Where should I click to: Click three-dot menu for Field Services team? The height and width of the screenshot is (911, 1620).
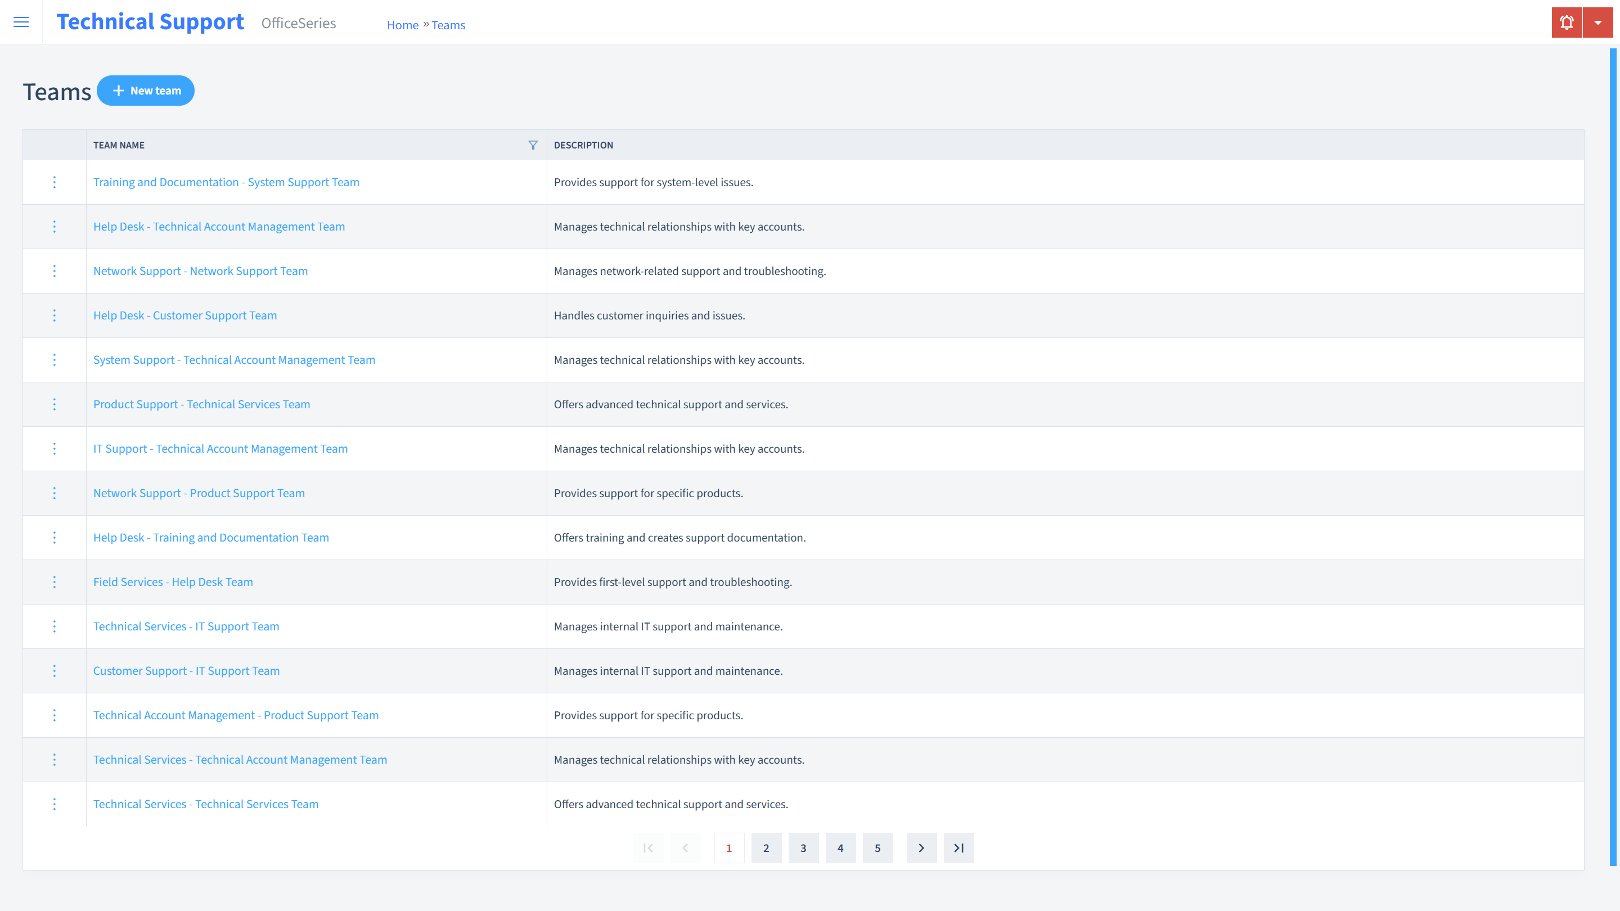tap(53, 581)
